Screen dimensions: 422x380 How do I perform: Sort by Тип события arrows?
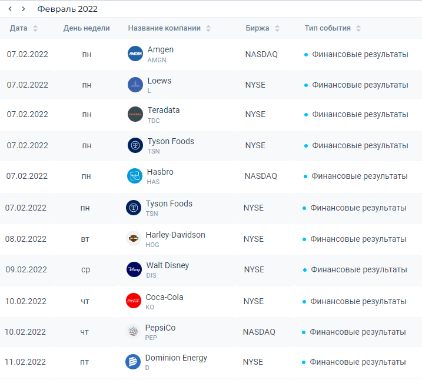[358, 28]
